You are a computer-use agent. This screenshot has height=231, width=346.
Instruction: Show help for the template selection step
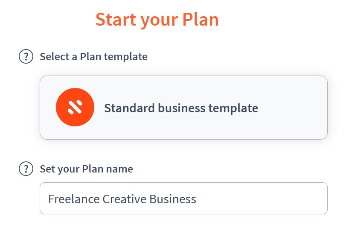[26, 56]
